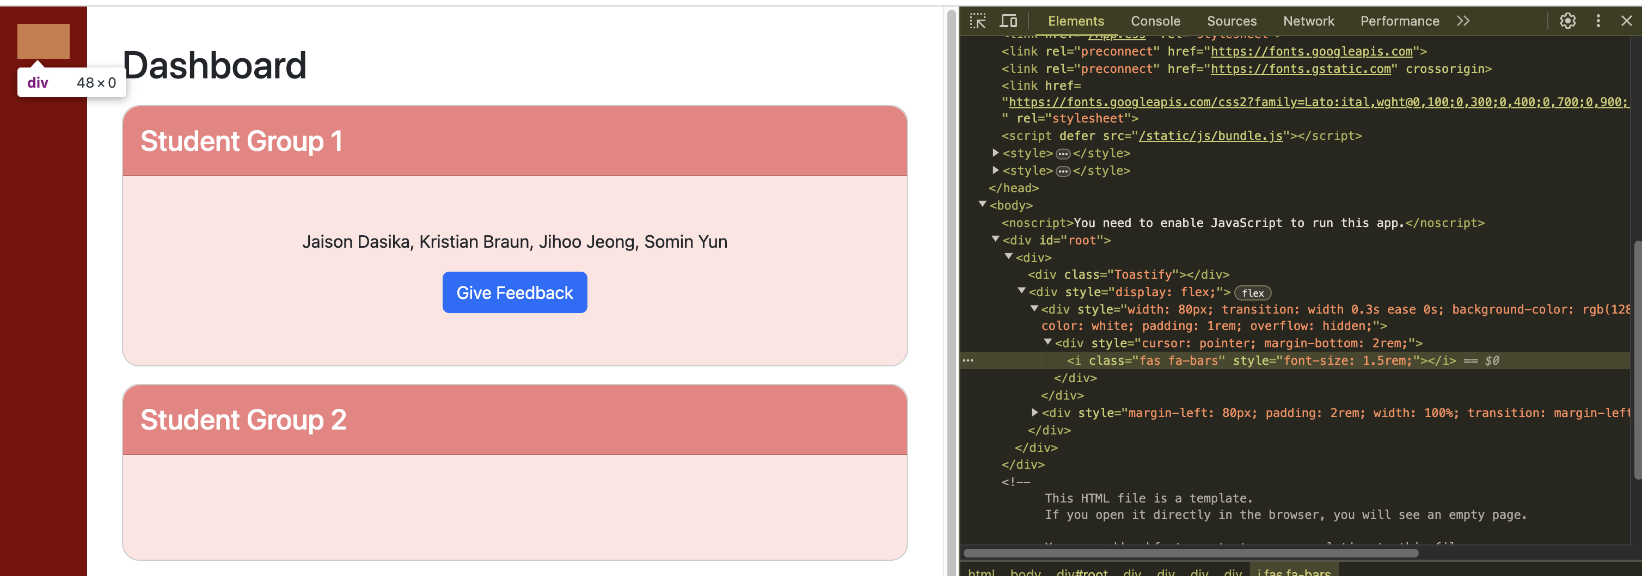Image resolution: width=1642 pixels, height=576 pixels.
Task: Click the div#root breadcrumb
Action: coord(1082,572)
